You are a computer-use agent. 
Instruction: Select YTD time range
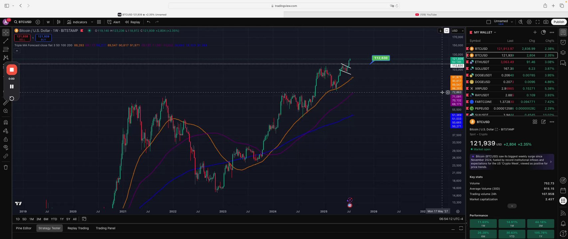coord(54,219)
